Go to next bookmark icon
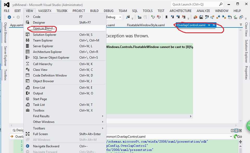The height and width of the screenshot is (153, 250). (178, 17)
